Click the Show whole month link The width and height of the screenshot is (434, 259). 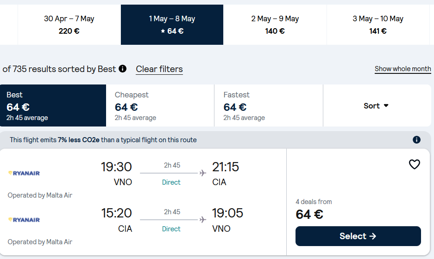pos(403,69)
